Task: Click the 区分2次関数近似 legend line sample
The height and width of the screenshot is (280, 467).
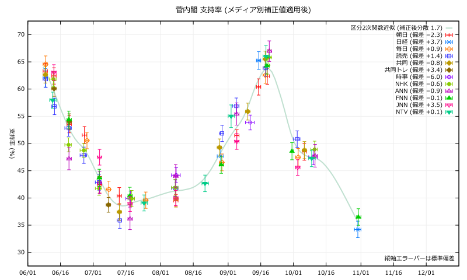Action: point(449,28)
